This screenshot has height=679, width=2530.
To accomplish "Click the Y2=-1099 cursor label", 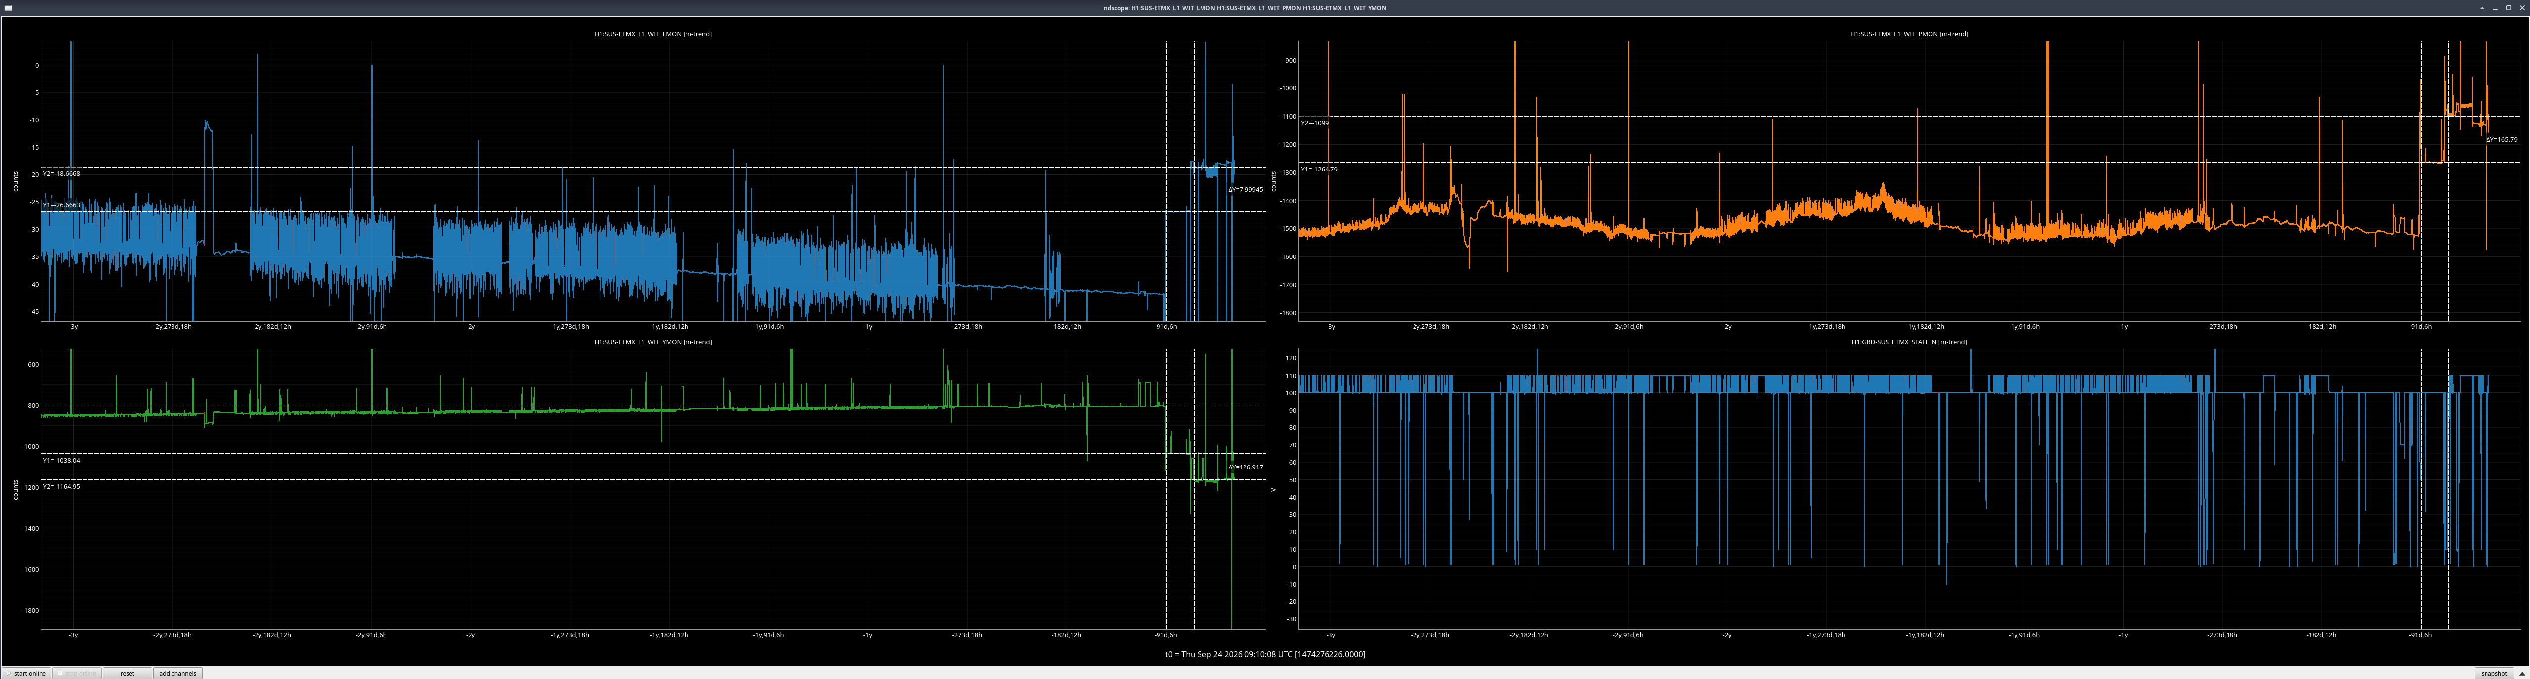I will click(x=1315, y=123).
